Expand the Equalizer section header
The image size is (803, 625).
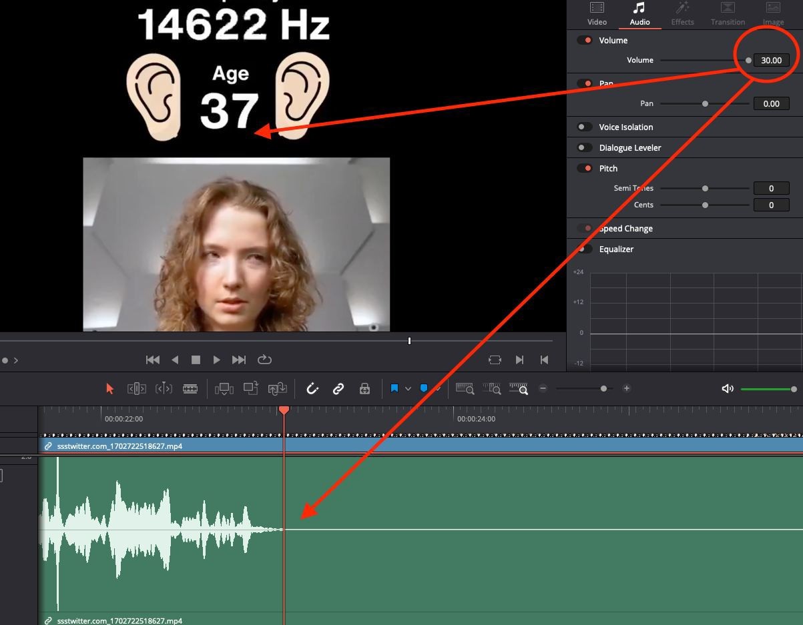point(616,249)
